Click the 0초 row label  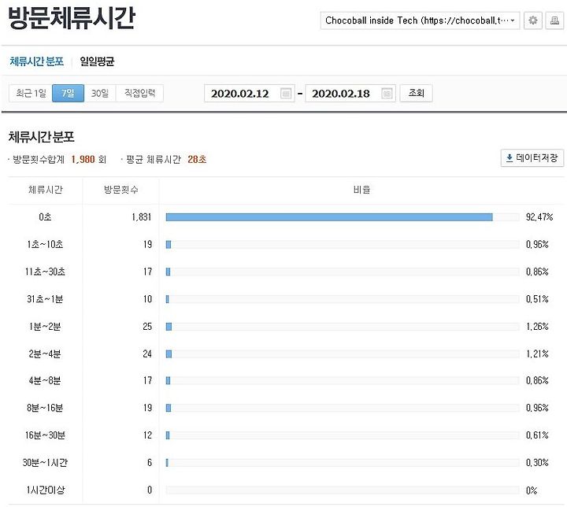pyautogui.click(x=45, y=217)
